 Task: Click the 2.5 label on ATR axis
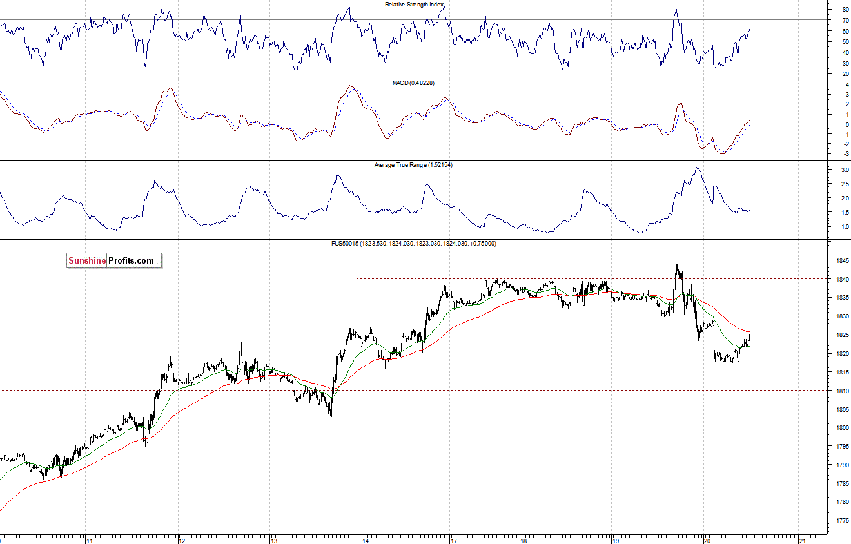tap(845, 184)
